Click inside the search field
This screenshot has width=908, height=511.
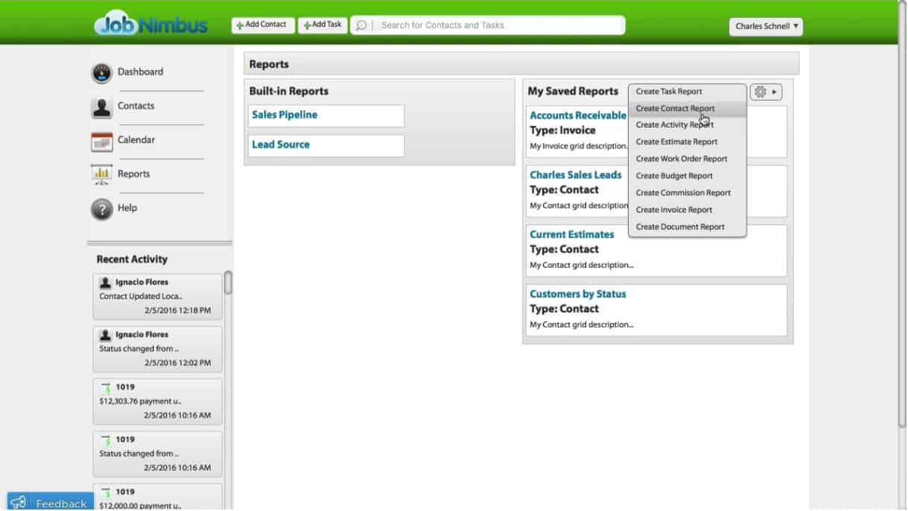click(x=485, y=25)
